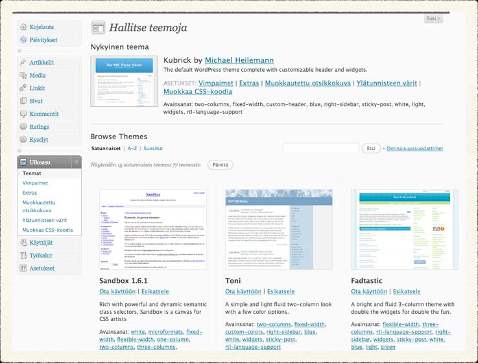This screenshot has height=363, width=478.
Task: Click the Sivut pages icon
Action: click(x=23, y=101)
